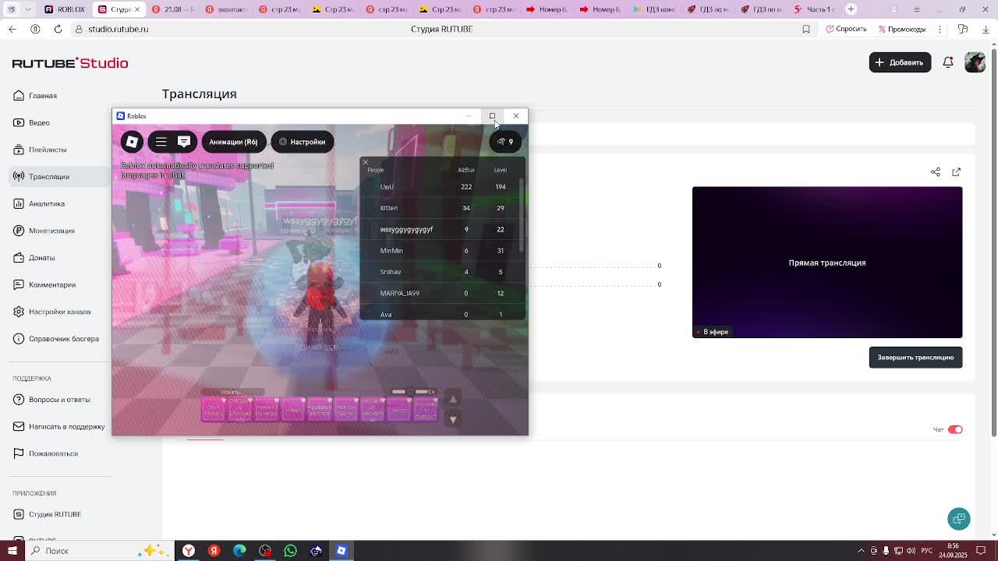Open Настройки канала in the sidebar
The height and width of the screenshot is (561, 998).
pos(59,312)
